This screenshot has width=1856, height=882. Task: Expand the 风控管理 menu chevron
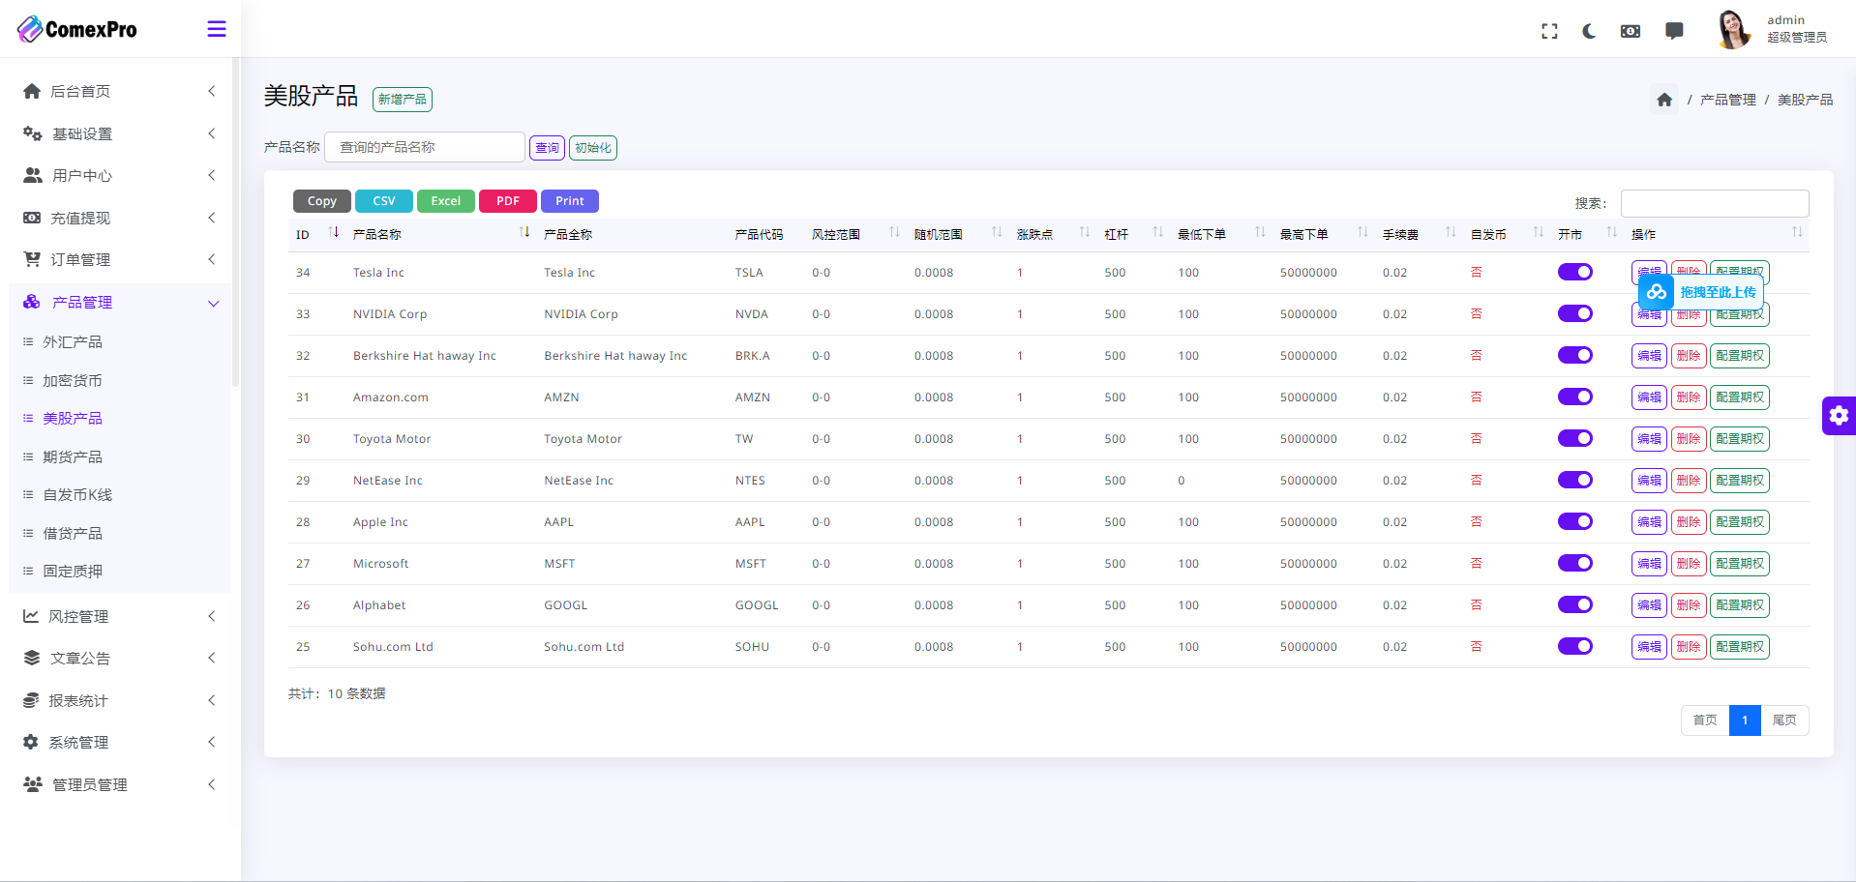(212, 616)
